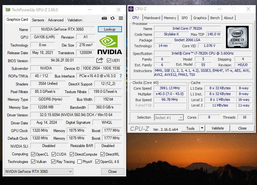Click the Tools button in CPU-Z
The height and width of the screenshot is (185, 257).
point(190,128)
